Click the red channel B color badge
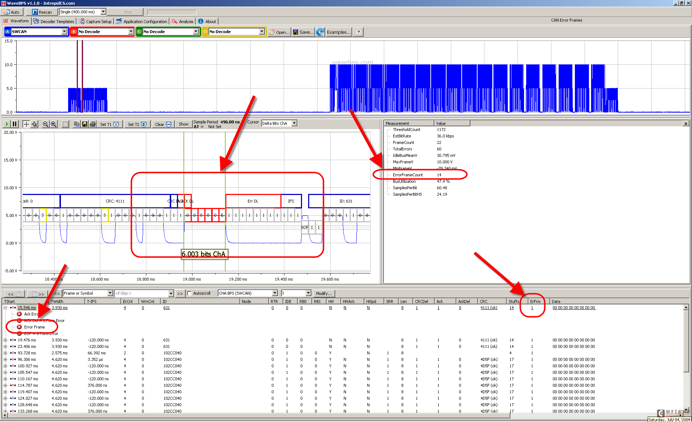 (74, 32)
